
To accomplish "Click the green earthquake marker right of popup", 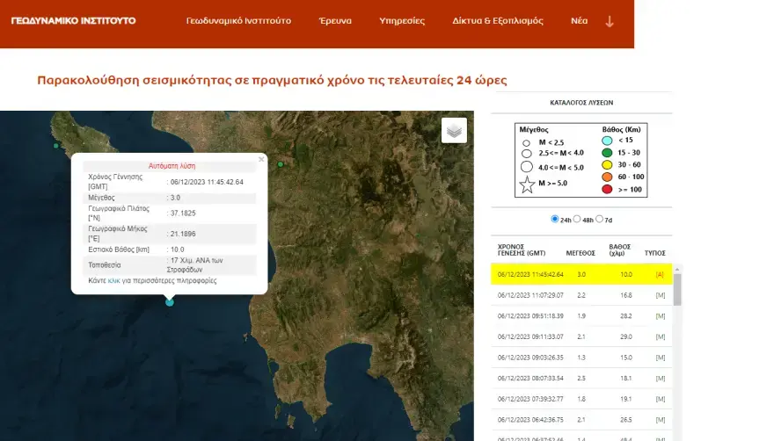I will point(281,164).
